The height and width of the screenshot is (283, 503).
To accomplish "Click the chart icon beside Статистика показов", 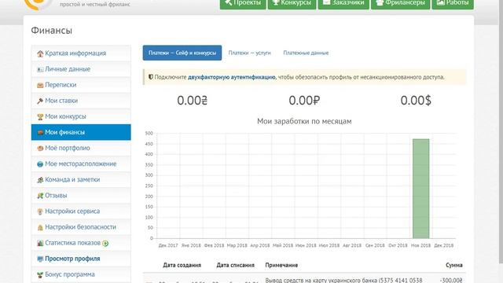I will click(x=40, y=243).
